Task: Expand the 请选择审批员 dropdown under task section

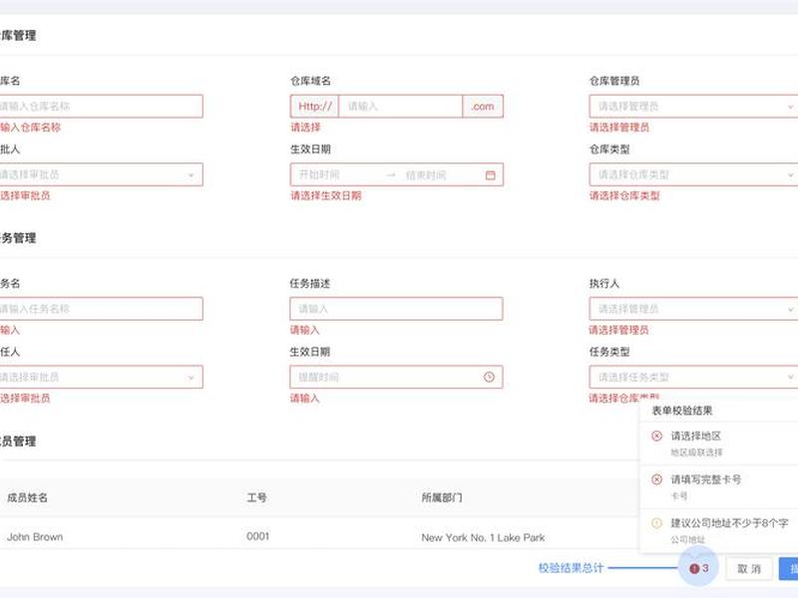Action: tap(101, 377)
